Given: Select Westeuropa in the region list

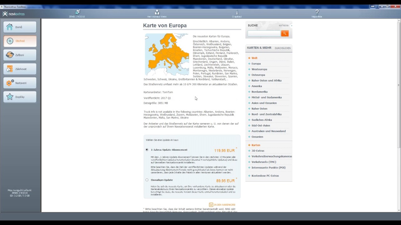Looking at the screenshot, I should coord(259,69).
